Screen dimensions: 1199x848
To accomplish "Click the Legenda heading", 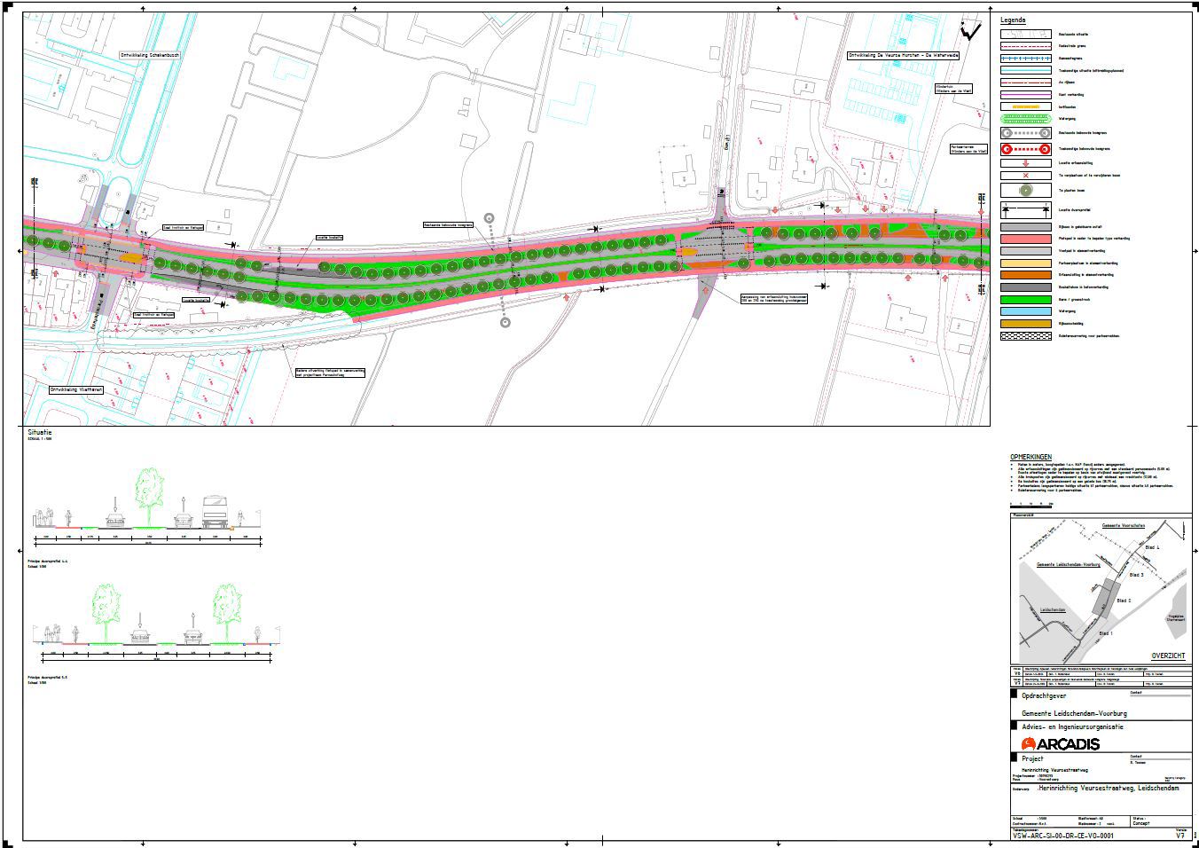I will [1014, 20].
